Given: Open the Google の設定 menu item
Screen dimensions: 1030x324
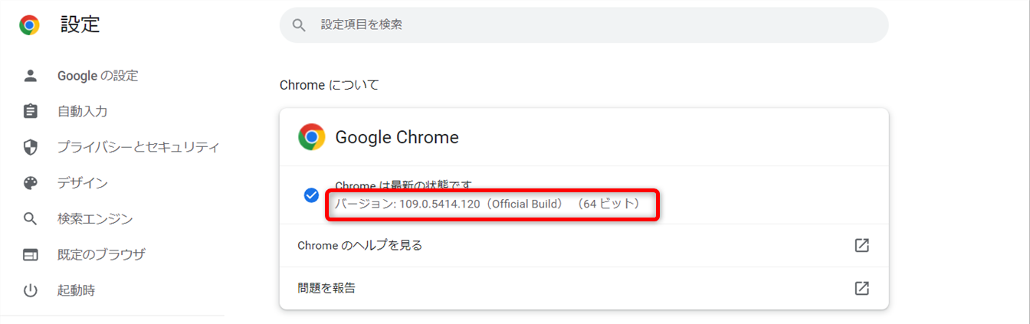Looking at the screenshot, I should click(x=97, y=76).
